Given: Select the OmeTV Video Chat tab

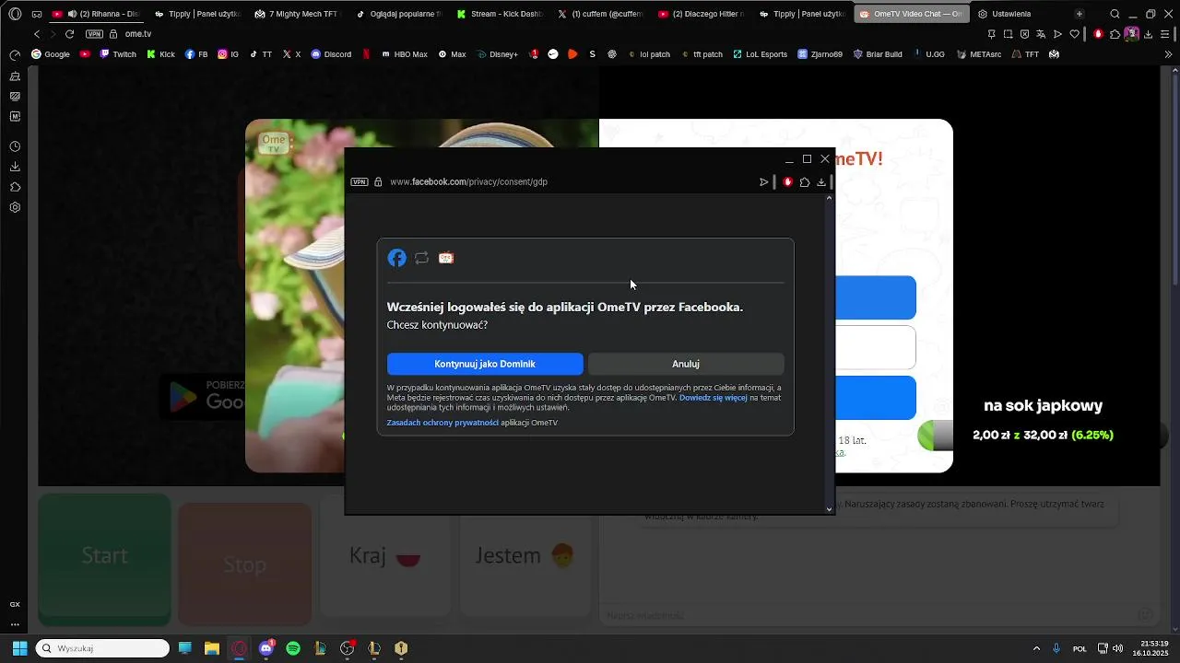Looking at the screenshot, I should click(911, 14).
